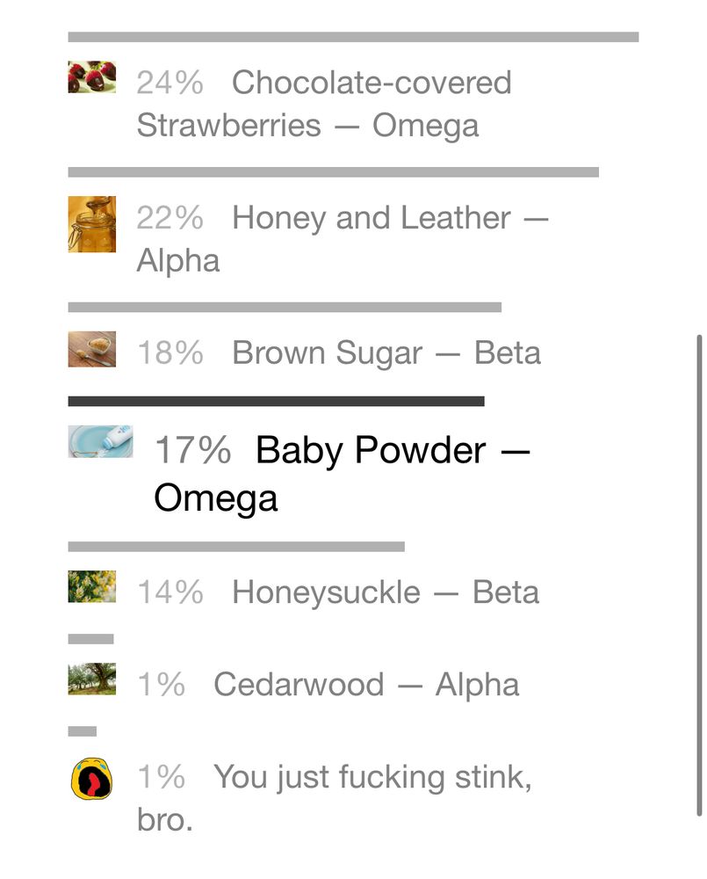
Task: Click the baby powder bottle thumbnail
Action: (x=100, y=440)
